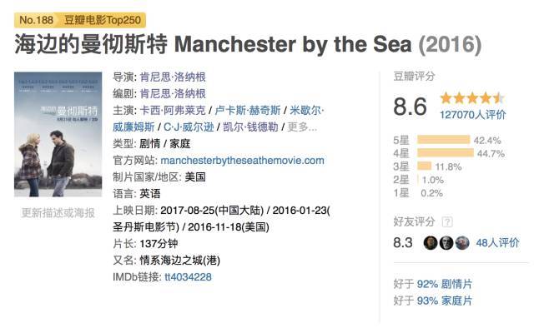This screenshot has height=328, width=534.
Task: Click the question mark icon beside 好友评分
Action: coord(447,222)
